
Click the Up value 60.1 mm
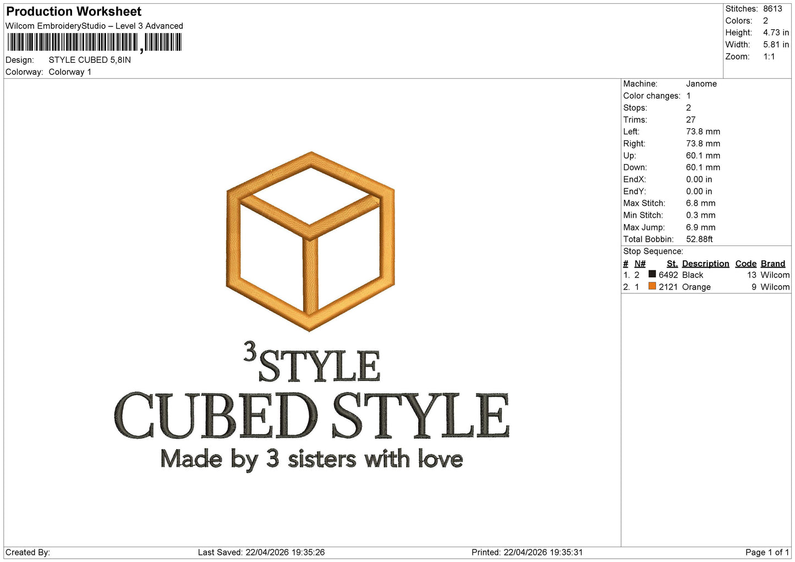point(703,156)
